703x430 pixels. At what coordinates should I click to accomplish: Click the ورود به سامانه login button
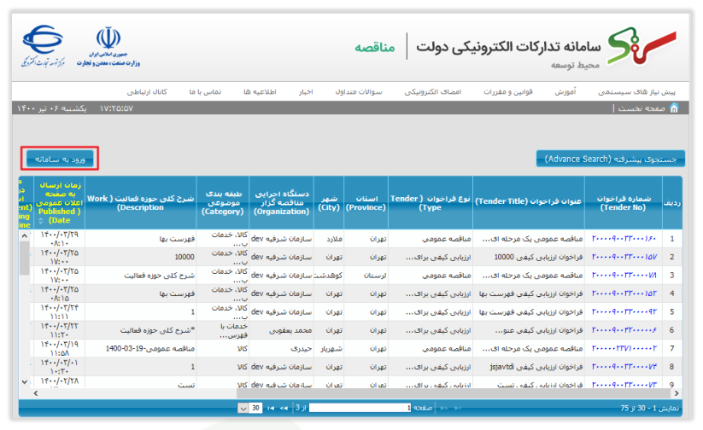60,159
